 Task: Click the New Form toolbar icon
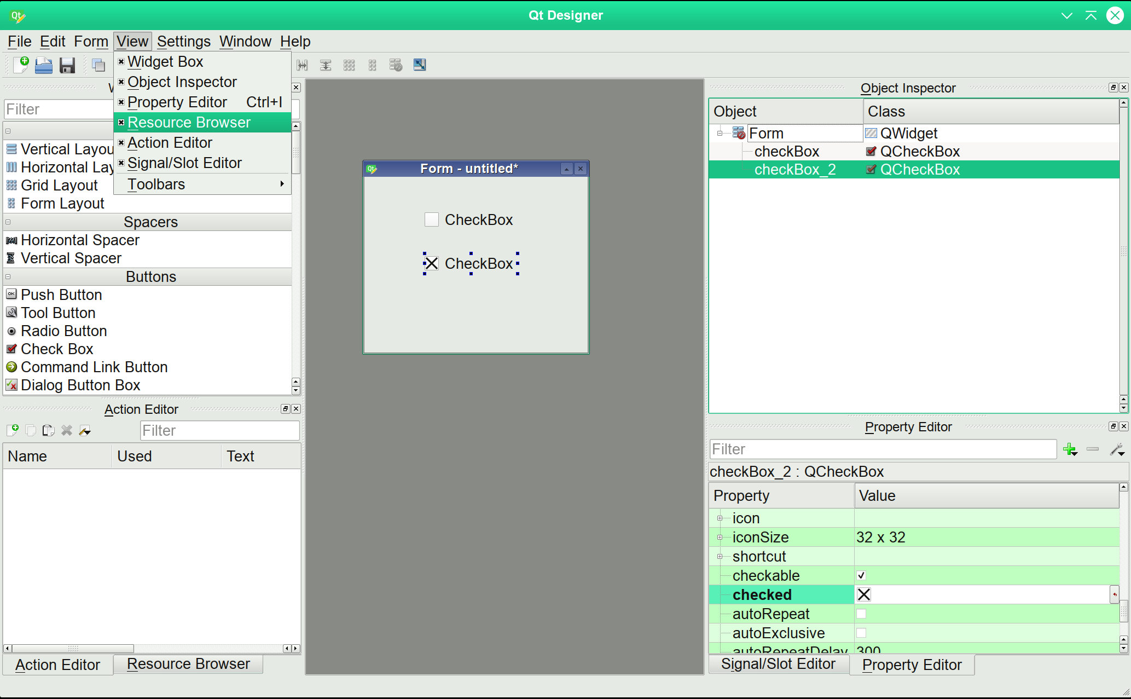click(x=21, y=65)
